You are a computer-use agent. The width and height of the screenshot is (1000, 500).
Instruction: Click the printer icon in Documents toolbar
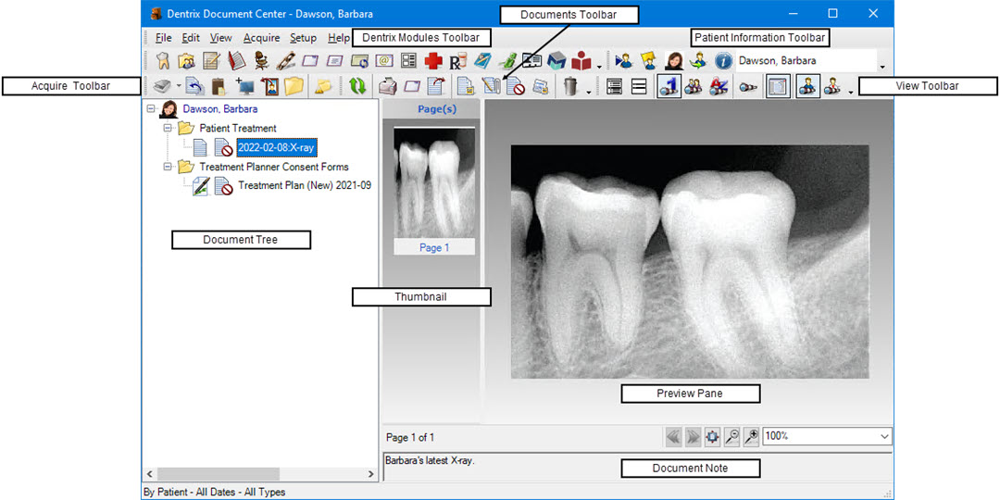click(389, 87)
